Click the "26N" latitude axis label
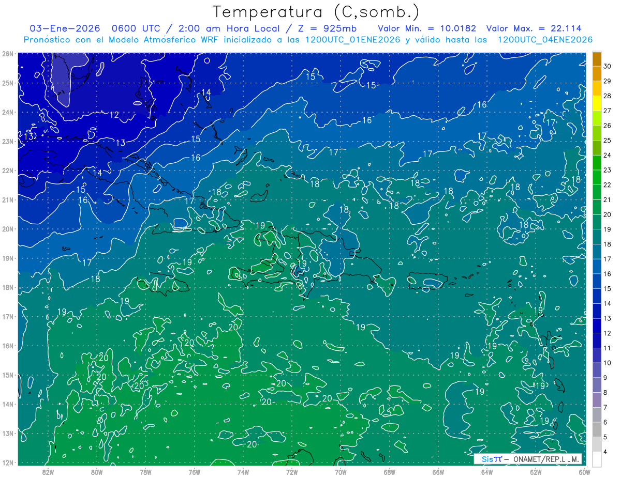This screenshot has height=479, width=621. [8, 54]
